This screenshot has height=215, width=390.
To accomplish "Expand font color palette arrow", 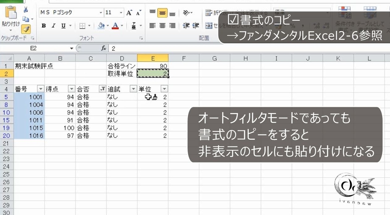I will pyautogui.click(x=122, y=26).
